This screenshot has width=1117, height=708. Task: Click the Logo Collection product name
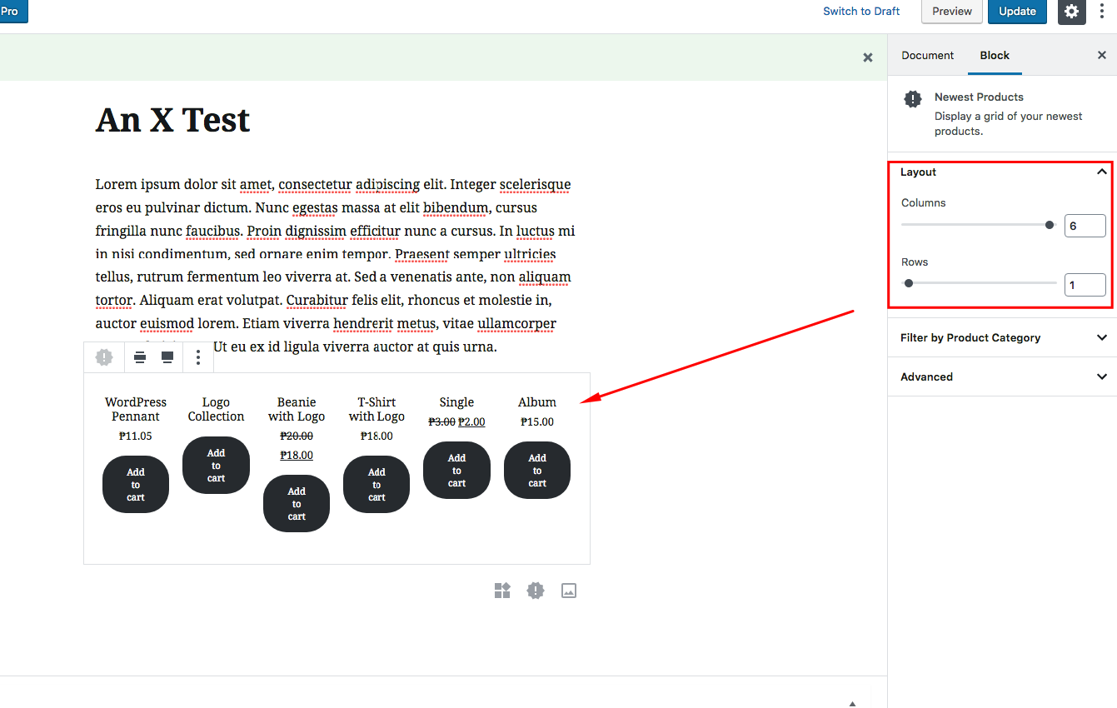click(216, 409)
